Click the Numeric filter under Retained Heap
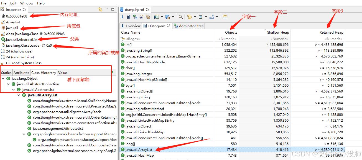Viewport: 362px width, 160px height. pos(318,39)
